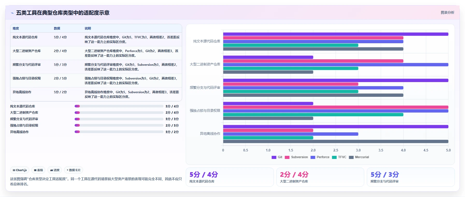Click the progress bar for 纯文本源代码仓库

point(119,106)
